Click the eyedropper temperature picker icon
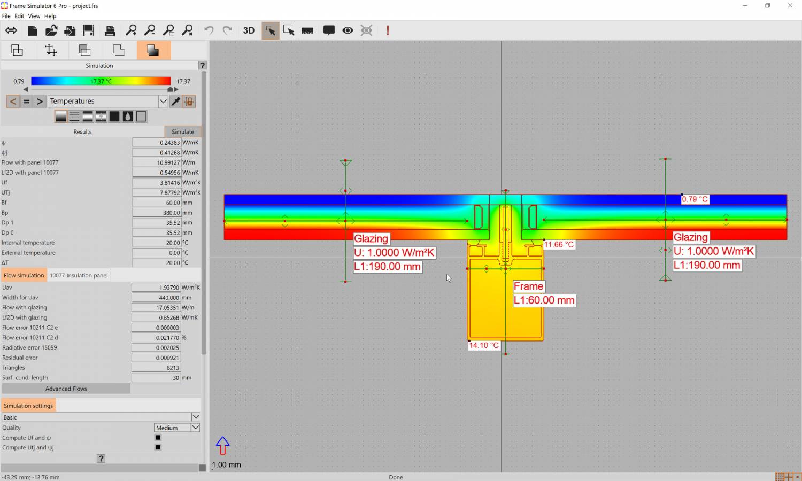 [175, 102]
